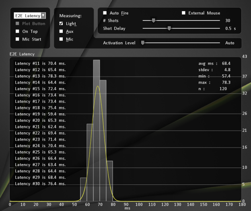Enable the On Top checkbox

click(17, 31)
